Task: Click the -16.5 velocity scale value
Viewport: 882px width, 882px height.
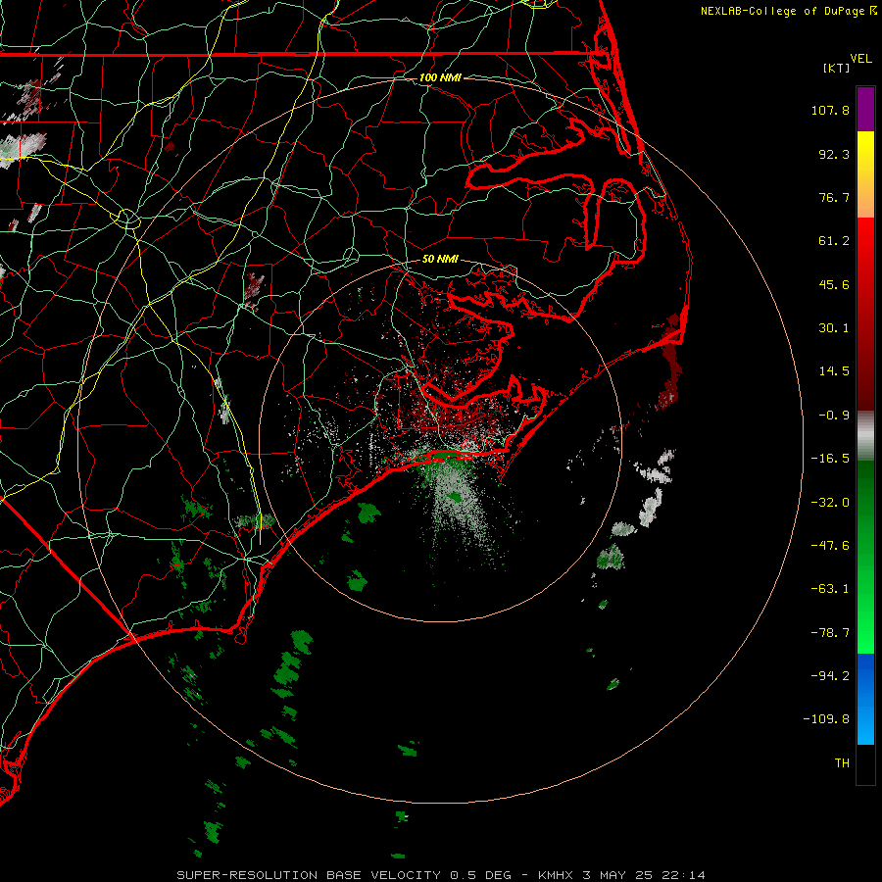Action: point(830,459)
